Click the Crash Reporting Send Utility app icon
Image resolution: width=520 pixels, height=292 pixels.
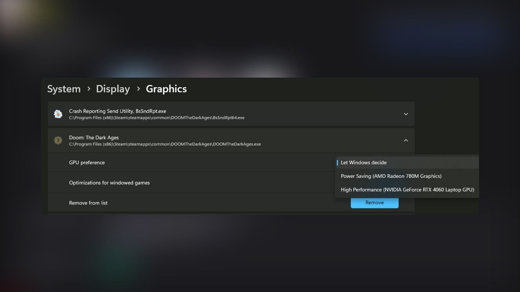[58, 114]
